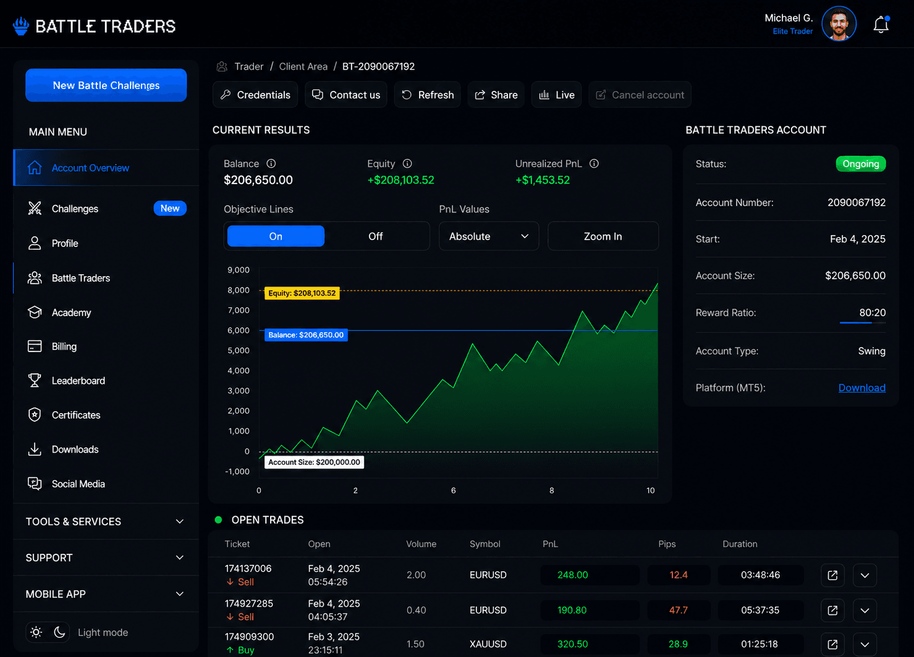Click the Leaderboard trophy icon
914x657 pixels.
click(x=35, y=380)
